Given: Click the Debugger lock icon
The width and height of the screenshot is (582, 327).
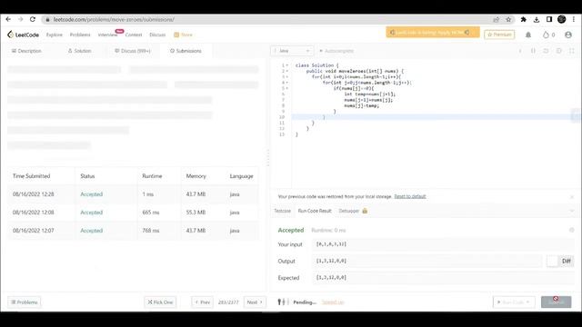Looking at the screenshot, I should (365, 211).
